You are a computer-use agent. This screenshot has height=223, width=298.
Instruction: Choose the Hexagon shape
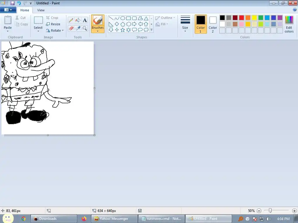[128, 24]
